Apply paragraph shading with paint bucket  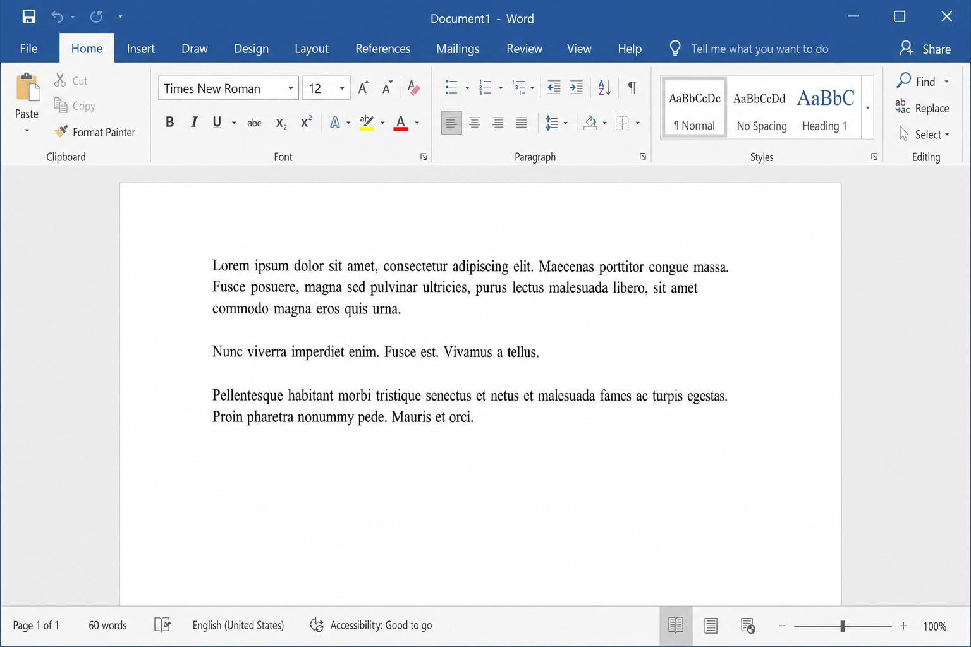click(x=590, y=123)
